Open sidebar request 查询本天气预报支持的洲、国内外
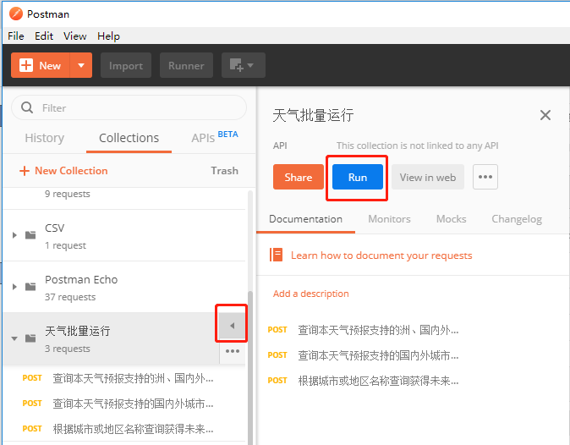570x445 pixels. (x=118, y=378)
